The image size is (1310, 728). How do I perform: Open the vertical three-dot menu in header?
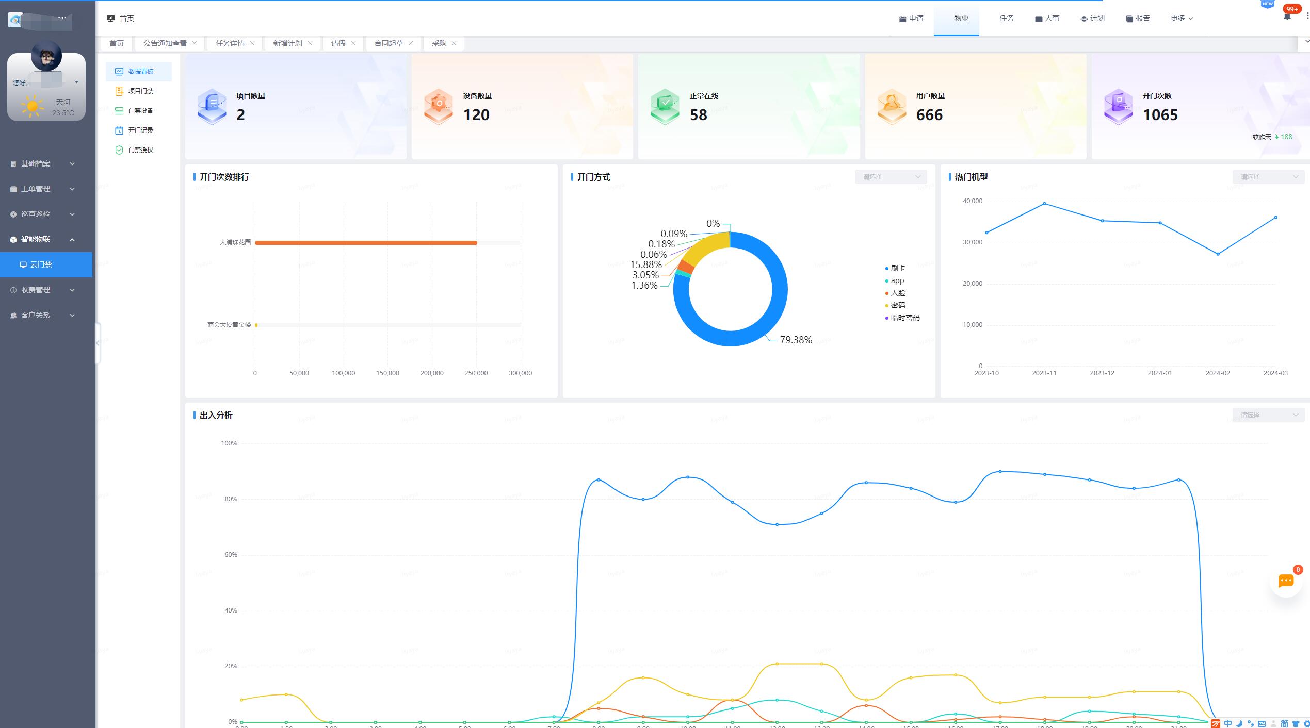[x=1307, y=16]
